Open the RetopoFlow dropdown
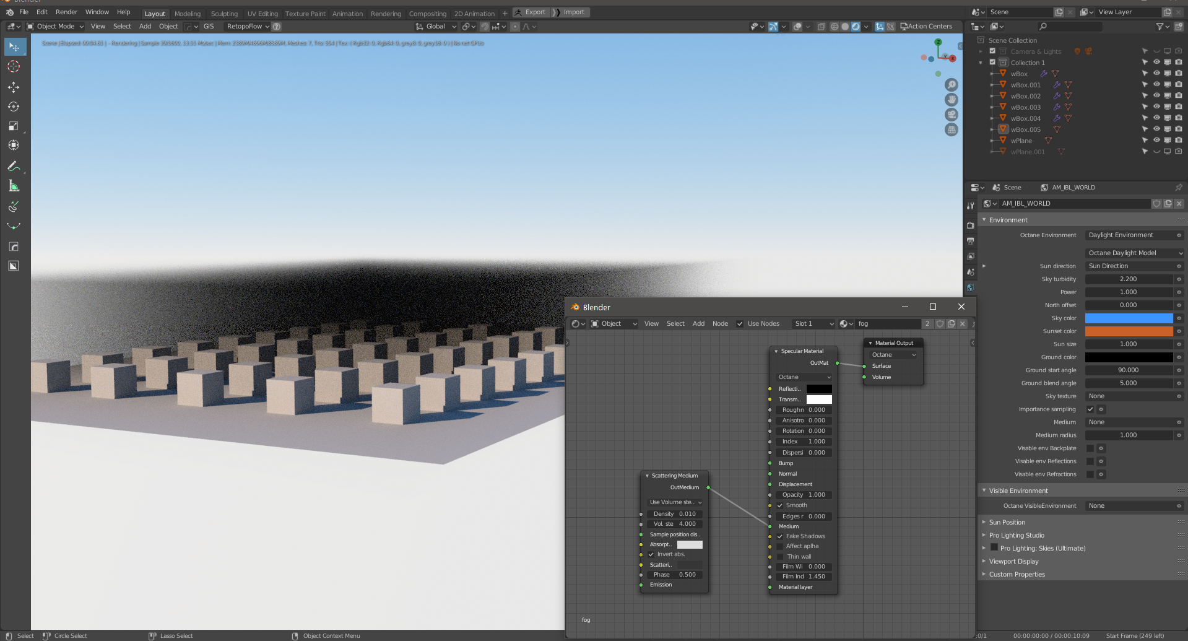Image resolution: width=1188 pixels, height=641 pixels. click(x=248, y=27)
